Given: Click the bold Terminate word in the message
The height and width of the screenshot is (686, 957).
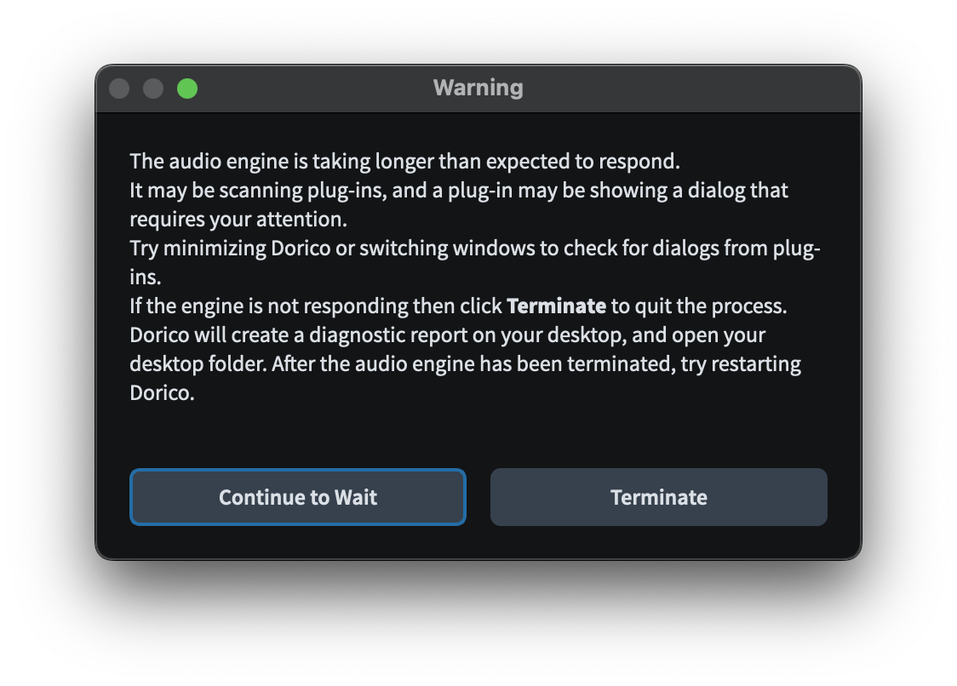Looking at the screenshot, I should 556,306.
